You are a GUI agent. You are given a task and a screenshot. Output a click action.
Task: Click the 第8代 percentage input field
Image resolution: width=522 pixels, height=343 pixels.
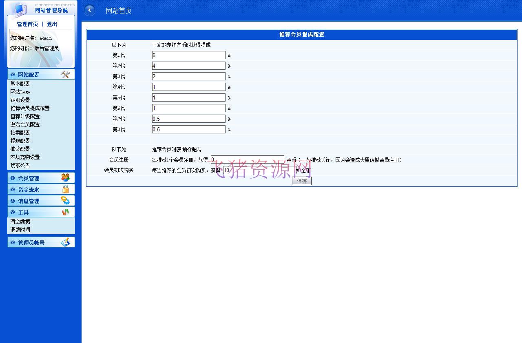point(188,129)
